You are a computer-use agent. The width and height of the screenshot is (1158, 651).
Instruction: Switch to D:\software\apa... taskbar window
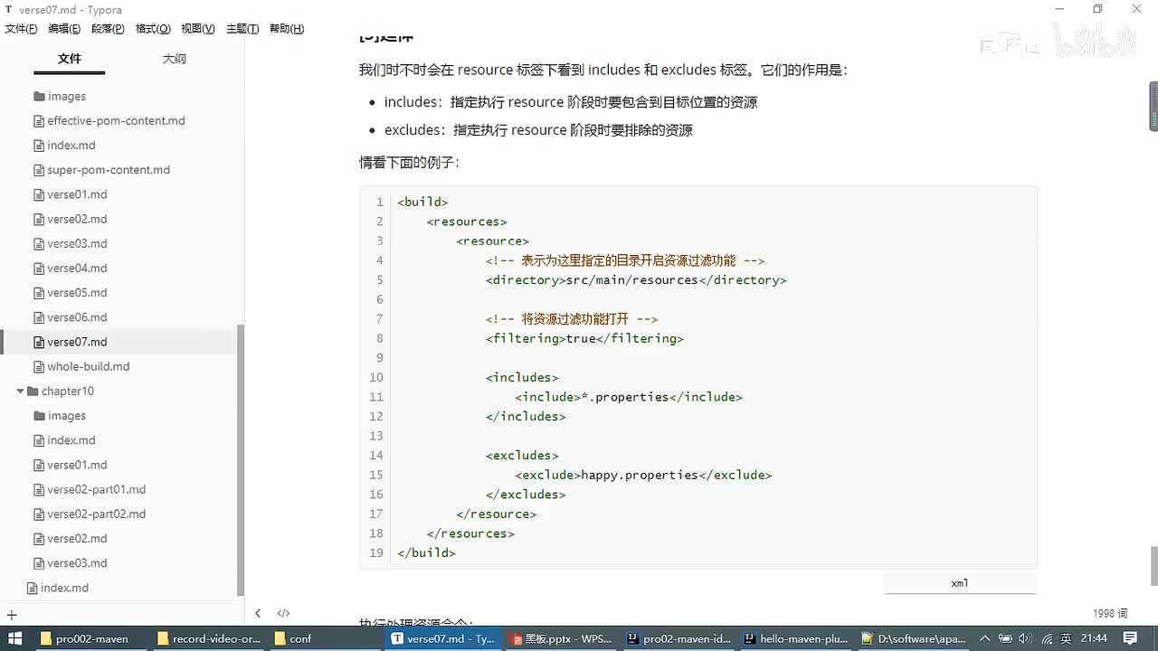point(912,638)
